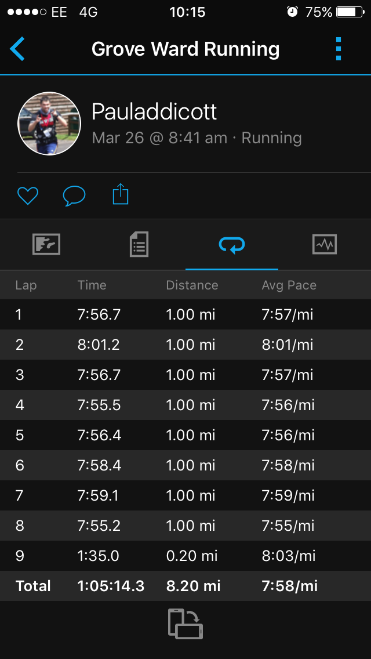Select lap 2 with time 8:01.2
The height and width of the screenshot is (659, 371).
pyautogui.click(x=185, y=345)
